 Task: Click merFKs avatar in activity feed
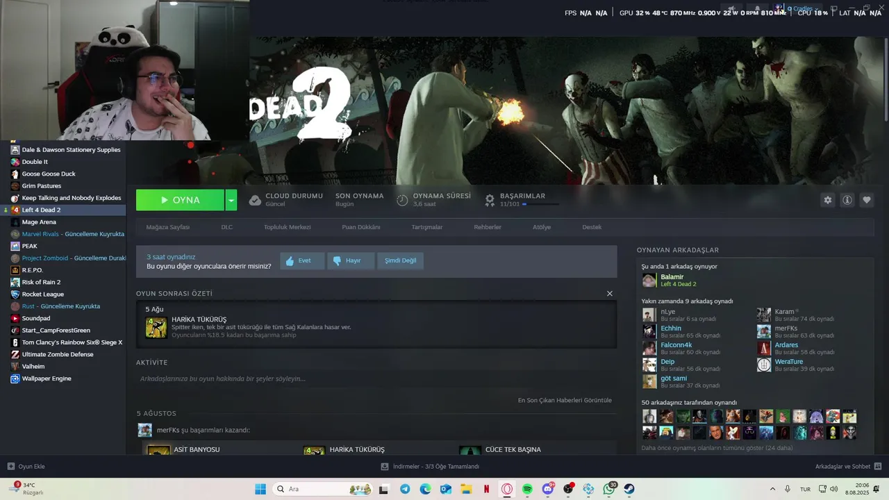(144, 430)
